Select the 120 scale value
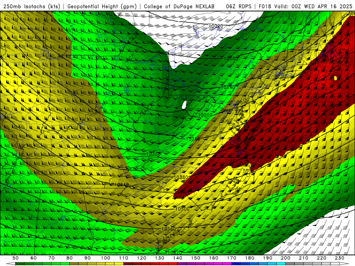355x266 pixels. [142, 258]
